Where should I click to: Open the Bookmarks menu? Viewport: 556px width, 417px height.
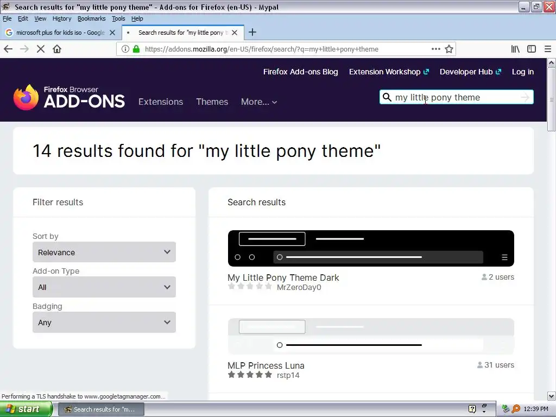(91, 18)
